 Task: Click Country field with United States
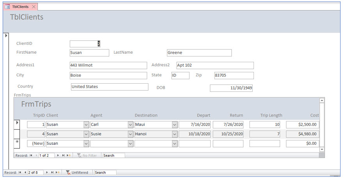pos(110,87)
